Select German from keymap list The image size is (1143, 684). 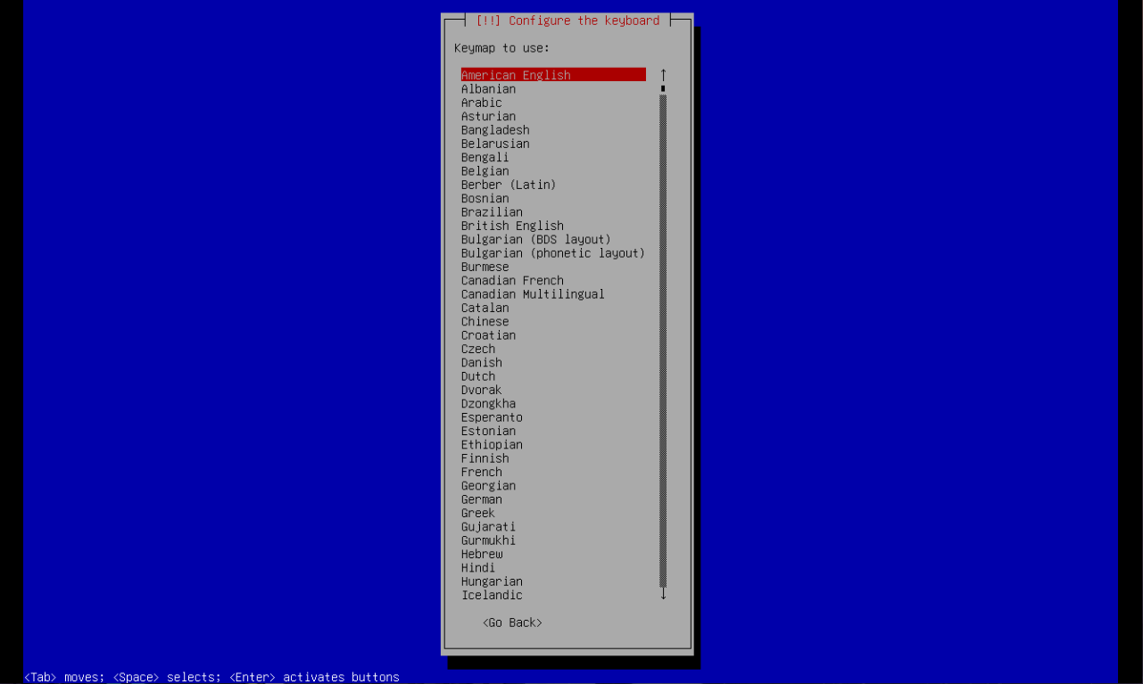(x=481, y=499)
